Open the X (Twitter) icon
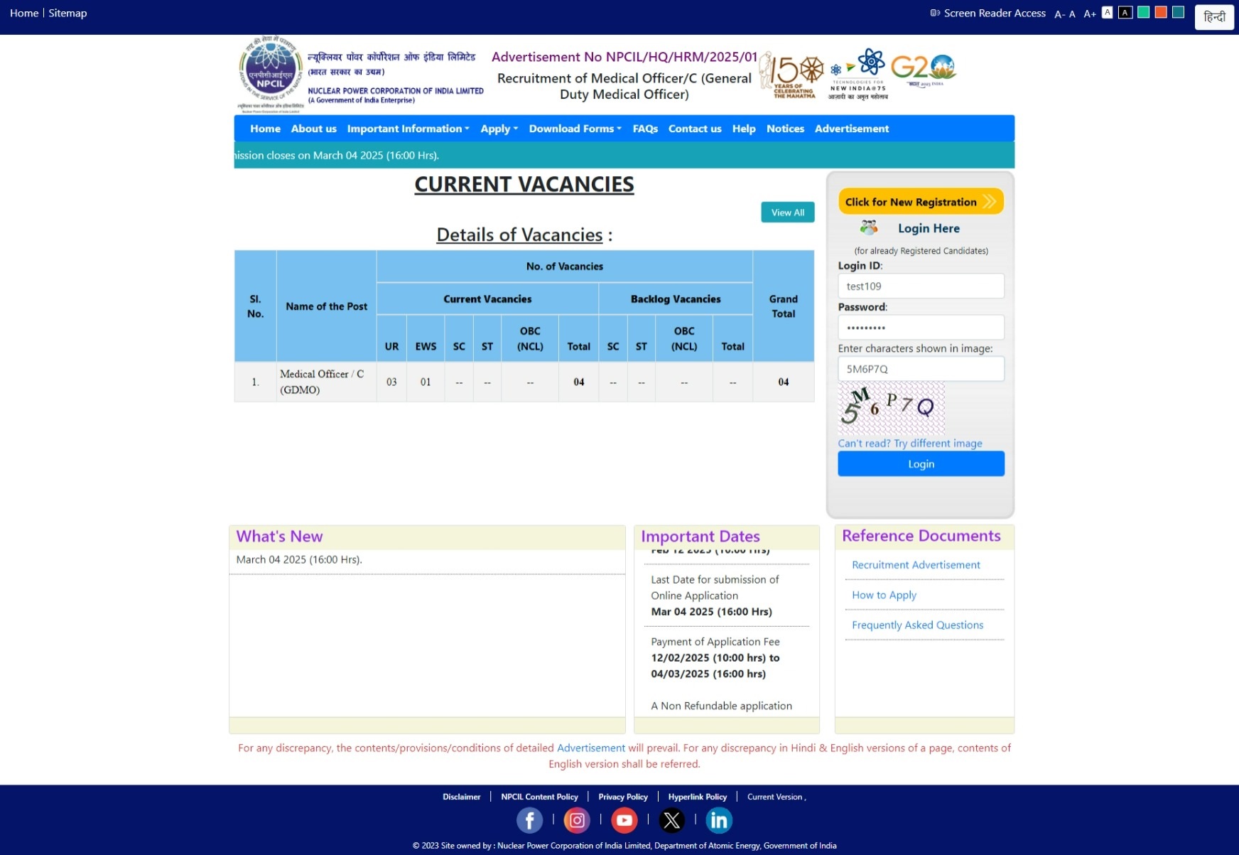 671,820
